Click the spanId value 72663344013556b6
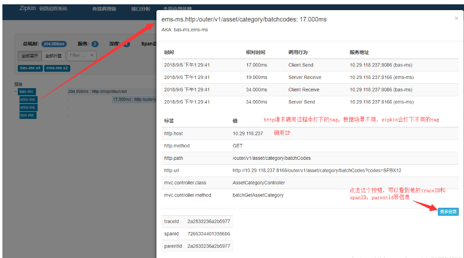 tap(208, 234)
